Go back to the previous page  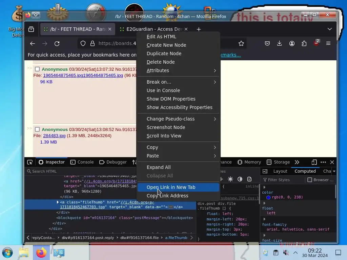tap(33, 44)
